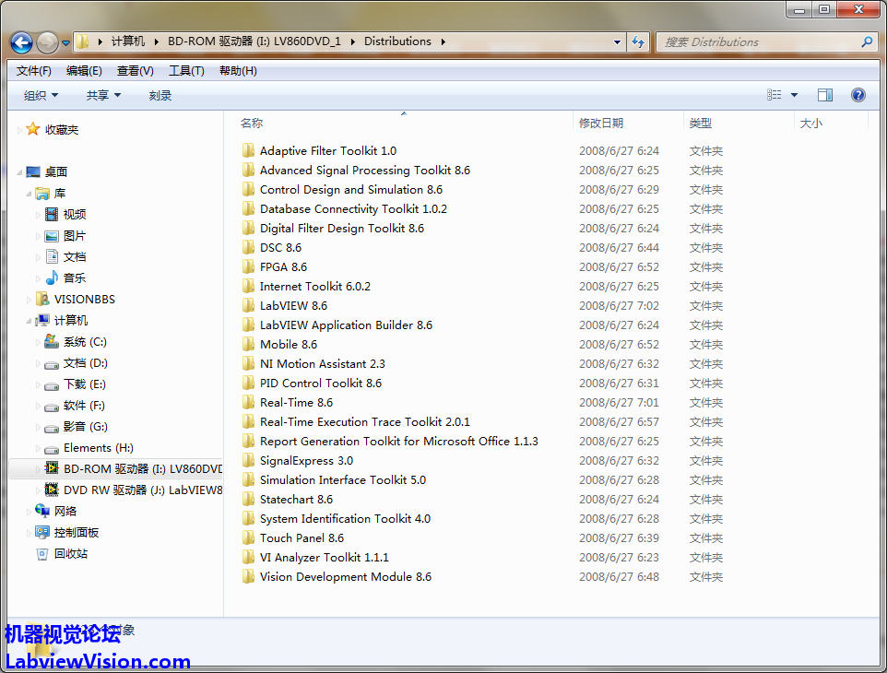887x673 pixels.
Task: Click the Refresh button beside address bar
Action: (x=637, y=41)
